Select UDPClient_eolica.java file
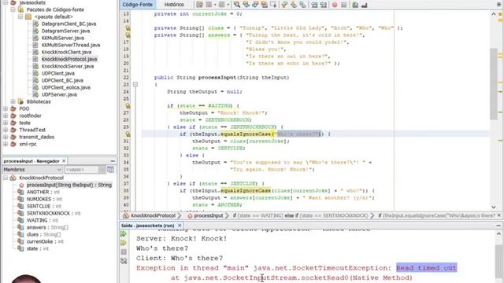The width and height of the screenshot is (504, 283). [x=66, y=87]
